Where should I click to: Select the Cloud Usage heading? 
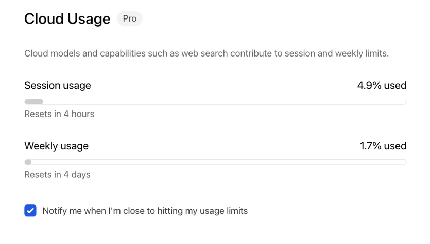(67, 18)
